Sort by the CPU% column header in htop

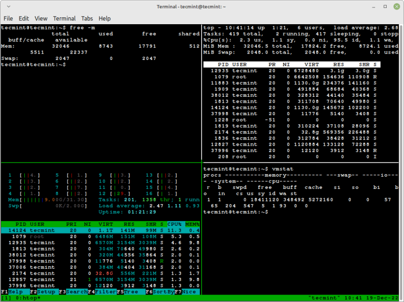tap(174, 224)
